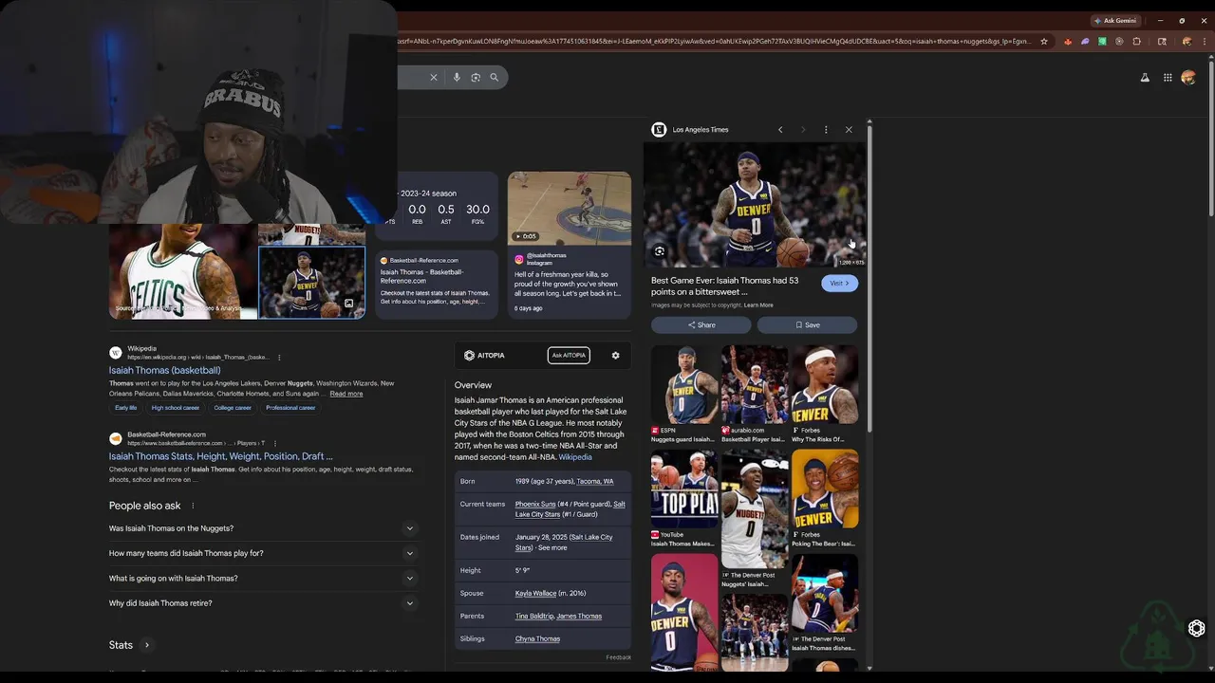
Task: Clear the search box with the X icon
Action: pyautogui.click(x=434, y=78)
